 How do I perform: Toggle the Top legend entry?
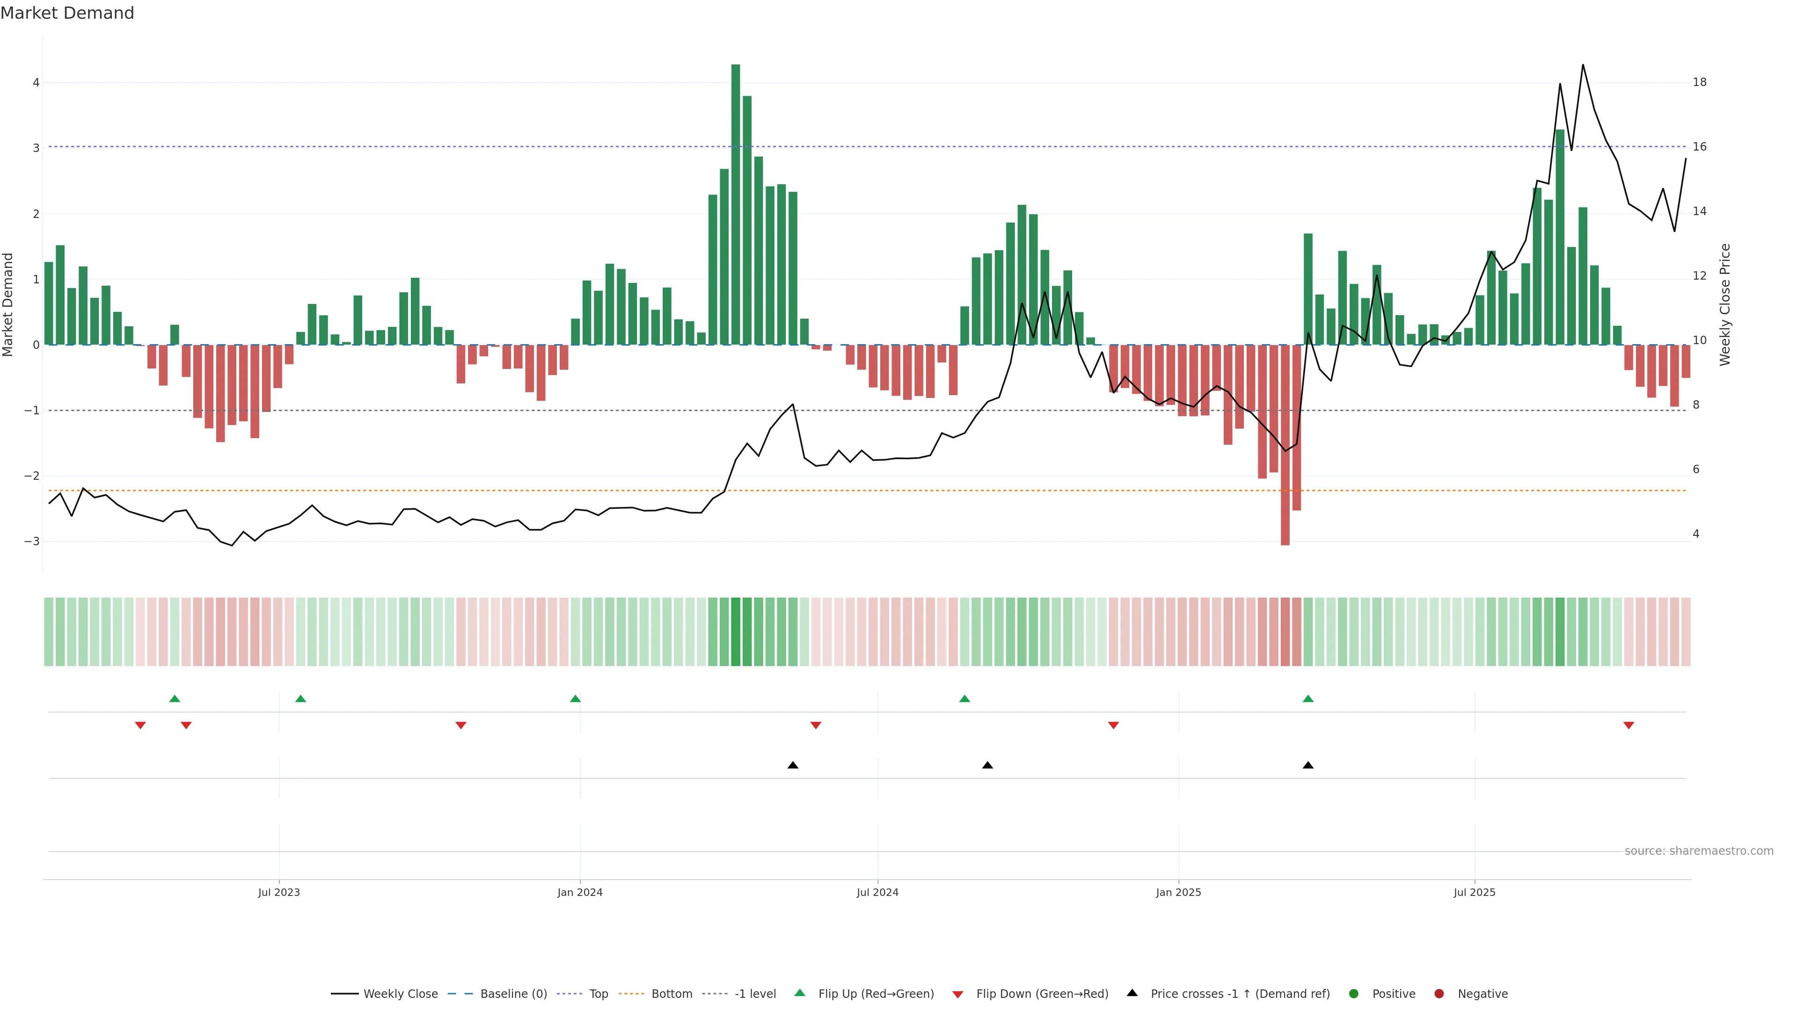[x=598, y=993]
